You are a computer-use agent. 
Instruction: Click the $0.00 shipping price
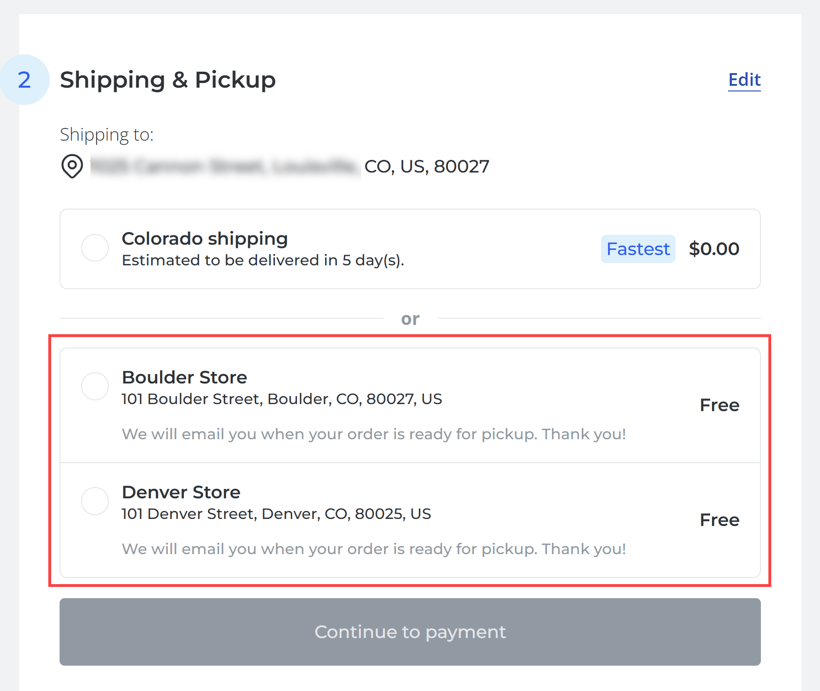click(x=714, y=249)
